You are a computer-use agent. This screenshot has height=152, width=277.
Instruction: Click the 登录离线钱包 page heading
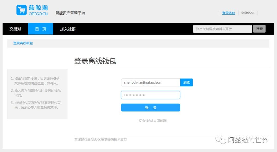tap(95, 61)
